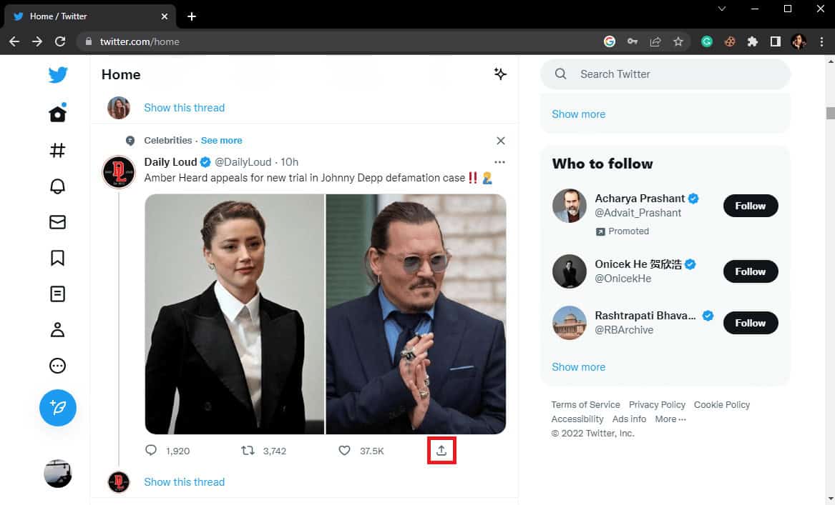This screenshot has width=835, height=505.
Task: Click the page vertical scrollbar thumb
Action: click(830, 114)
